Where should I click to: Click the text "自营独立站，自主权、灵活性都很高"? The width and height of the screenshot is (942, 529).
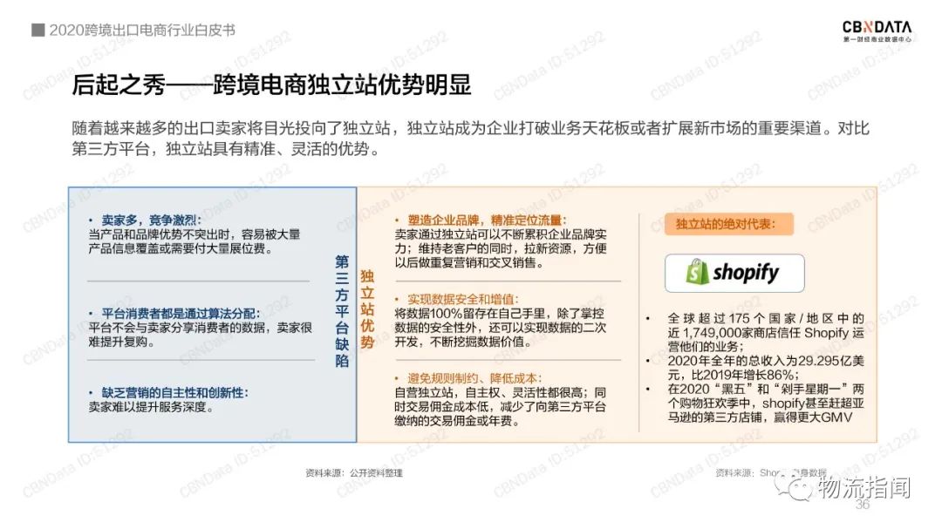[501, 407]
